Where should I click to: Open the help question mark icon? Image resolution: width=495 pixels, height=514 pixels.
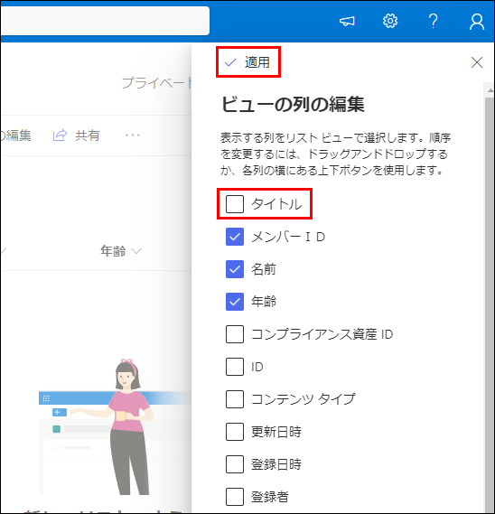[x=433, y=22]
